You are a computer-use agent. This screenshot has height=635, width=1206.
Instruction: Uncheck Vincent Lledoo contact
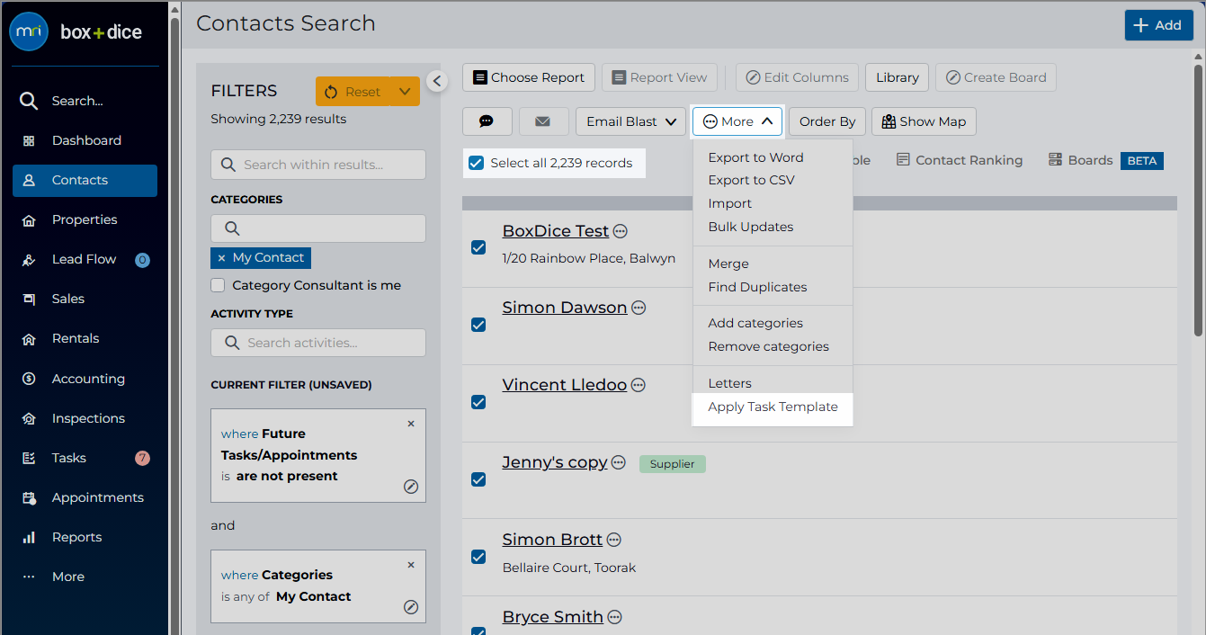pos(478,402)
